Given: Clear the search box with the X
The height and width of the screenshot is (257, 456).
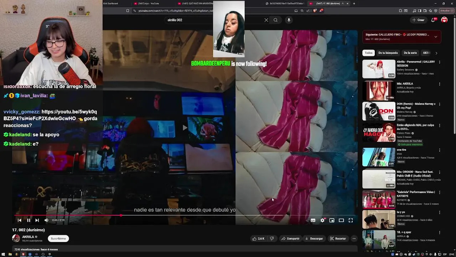Looking at the screenshot, I should pos(266,20).
